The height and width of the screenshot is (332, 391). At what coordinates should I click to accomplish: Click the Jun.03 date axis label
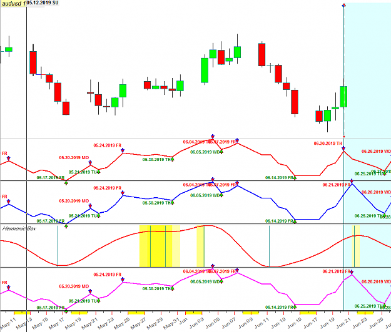pyautogui.click(x=196, y=323)
